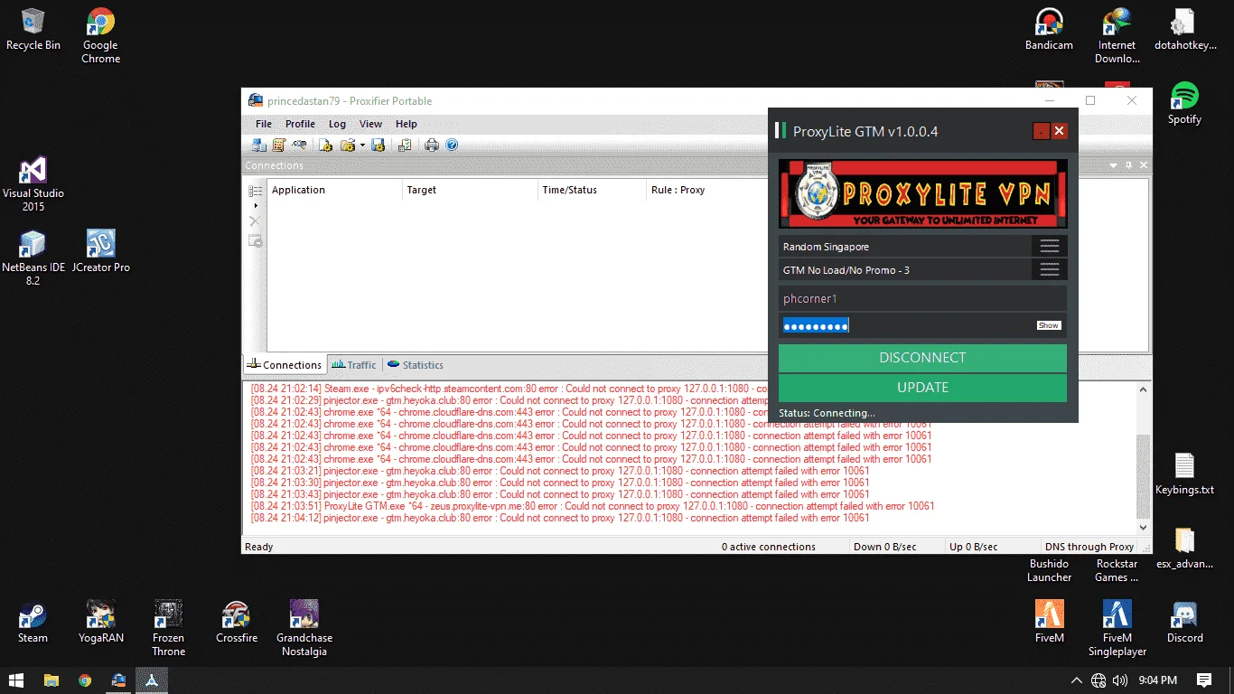
Task: Click the Rule : Proxy column header
Action: (706, 190)
